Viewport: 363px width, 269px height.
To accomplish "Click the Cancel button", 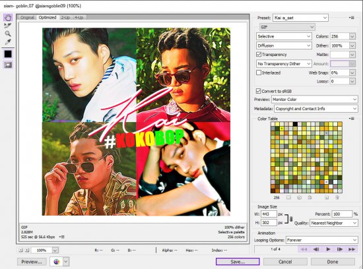I will (x=285, y=262).
